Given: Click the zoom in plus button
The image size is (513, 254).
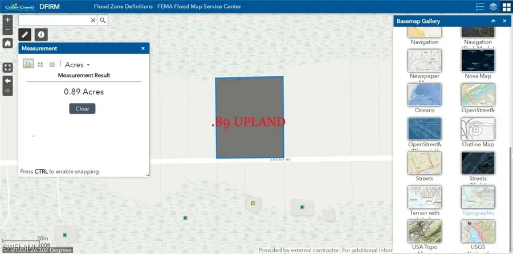Looking at the screenshot, I should [x=7, y=19].
